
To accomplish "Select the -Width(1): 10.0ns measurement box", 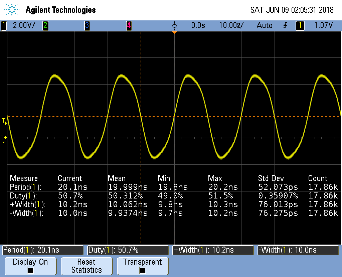I will click(298, 250).
